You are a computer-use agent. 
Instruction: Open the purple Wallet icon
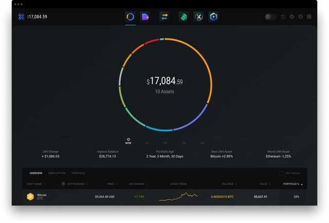[145, 16]
